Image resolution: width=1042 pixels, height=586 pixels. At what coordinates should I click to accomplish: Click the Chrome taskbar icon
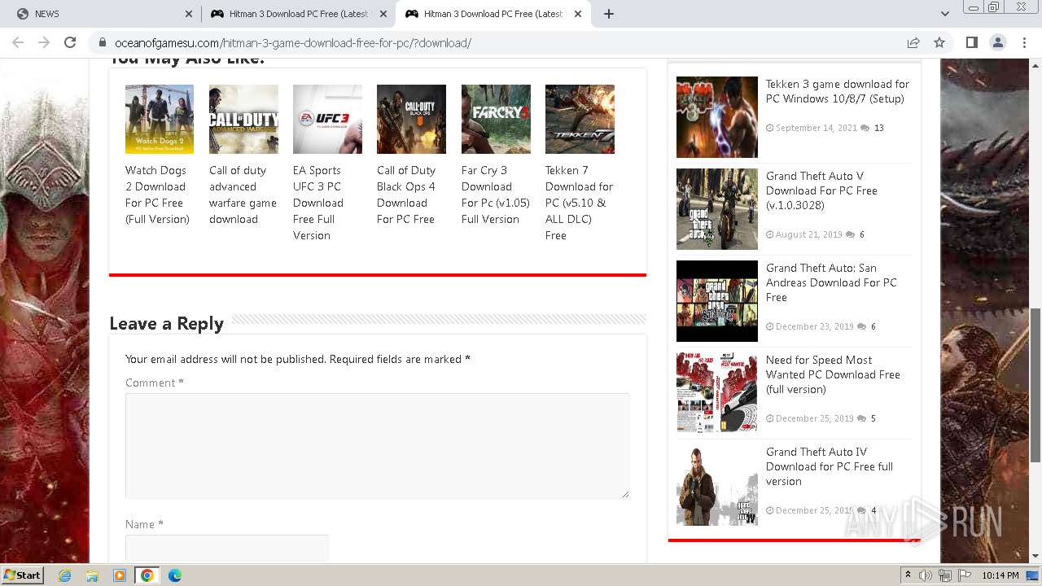147,575
